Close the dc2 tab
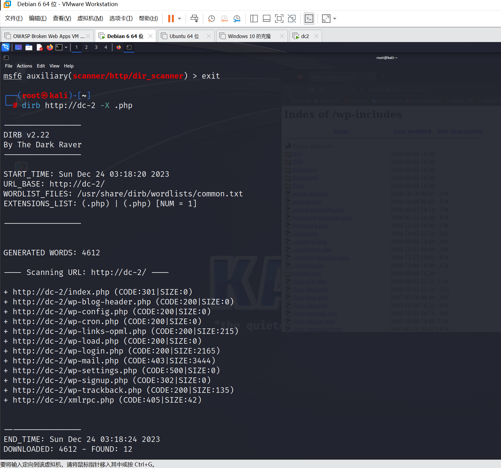 point(316,36)
